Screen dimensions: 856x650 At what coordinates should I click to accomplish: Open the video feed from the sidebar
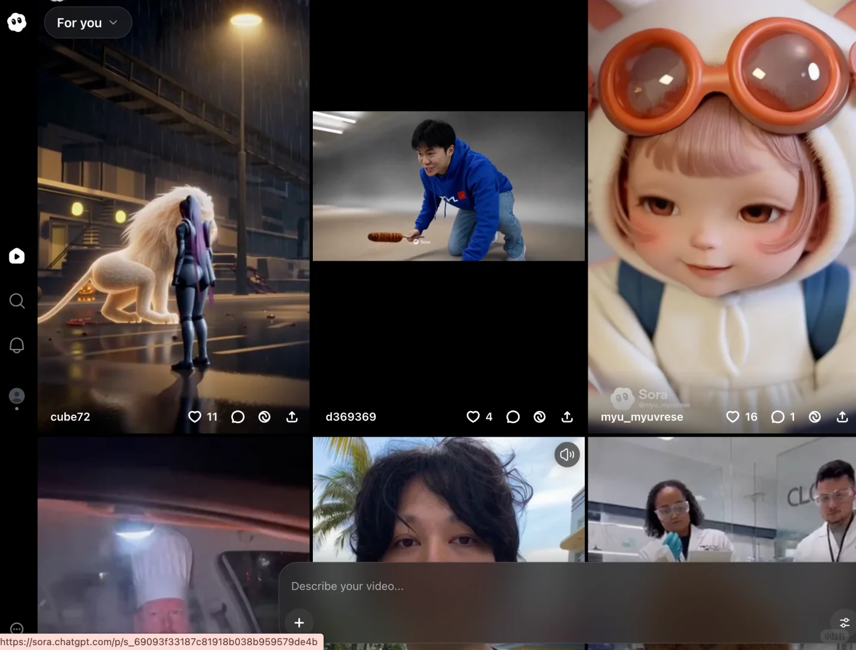(x=17, y=256)
